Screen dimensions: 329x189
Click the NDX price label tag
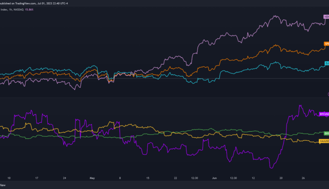(326, 17)
